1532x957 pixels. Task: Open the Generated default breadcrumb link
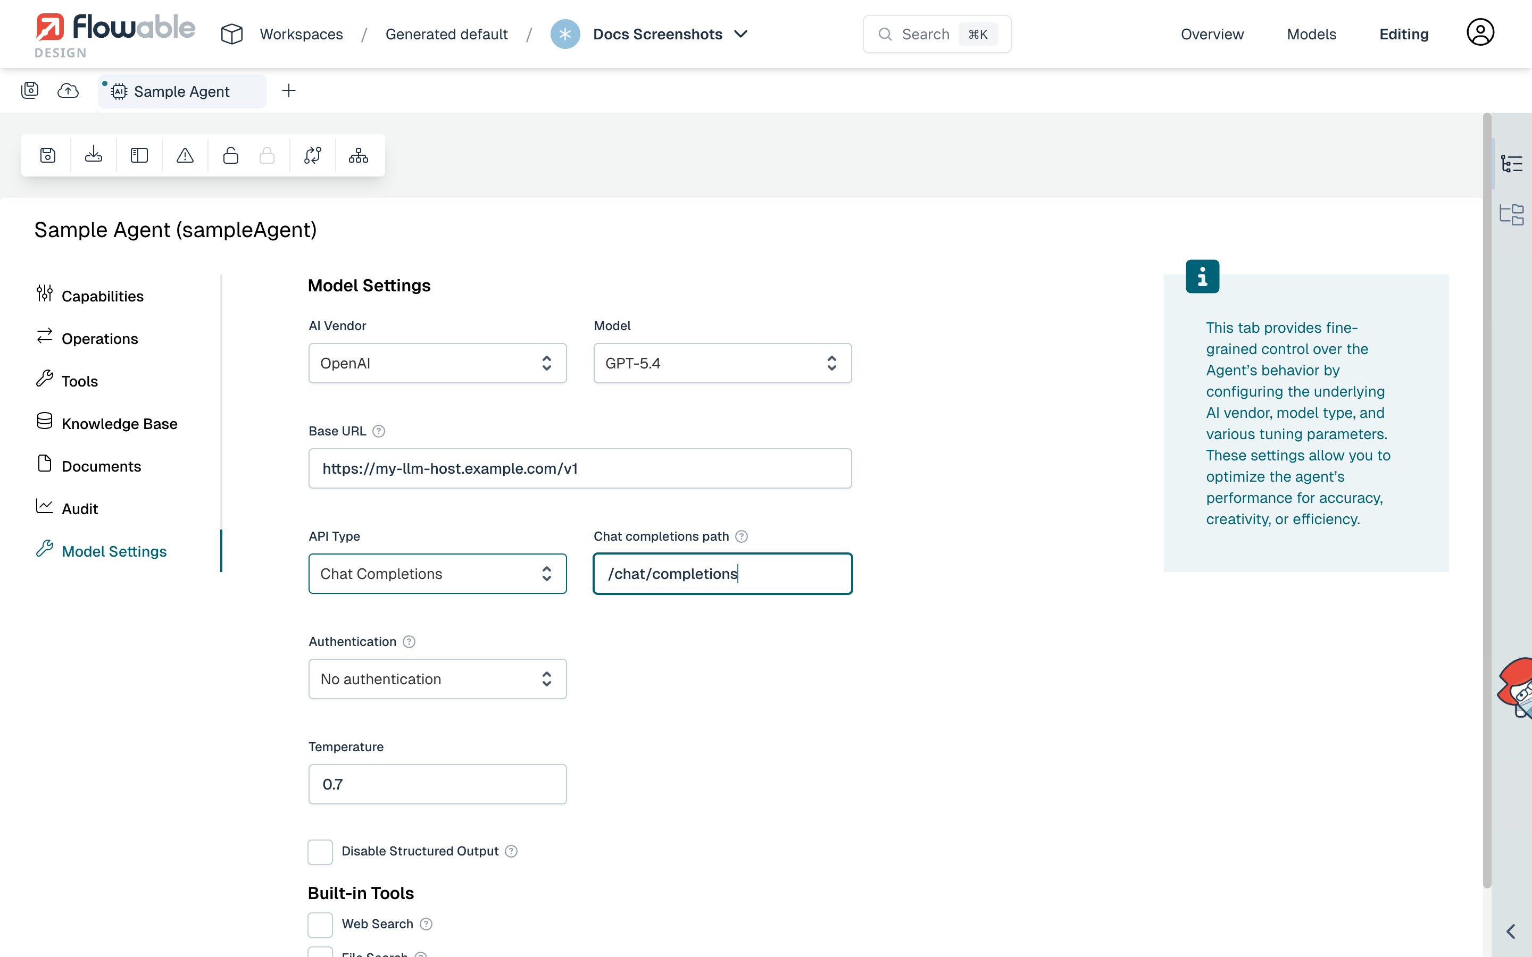pyautogui.click(x=446, y=34)
